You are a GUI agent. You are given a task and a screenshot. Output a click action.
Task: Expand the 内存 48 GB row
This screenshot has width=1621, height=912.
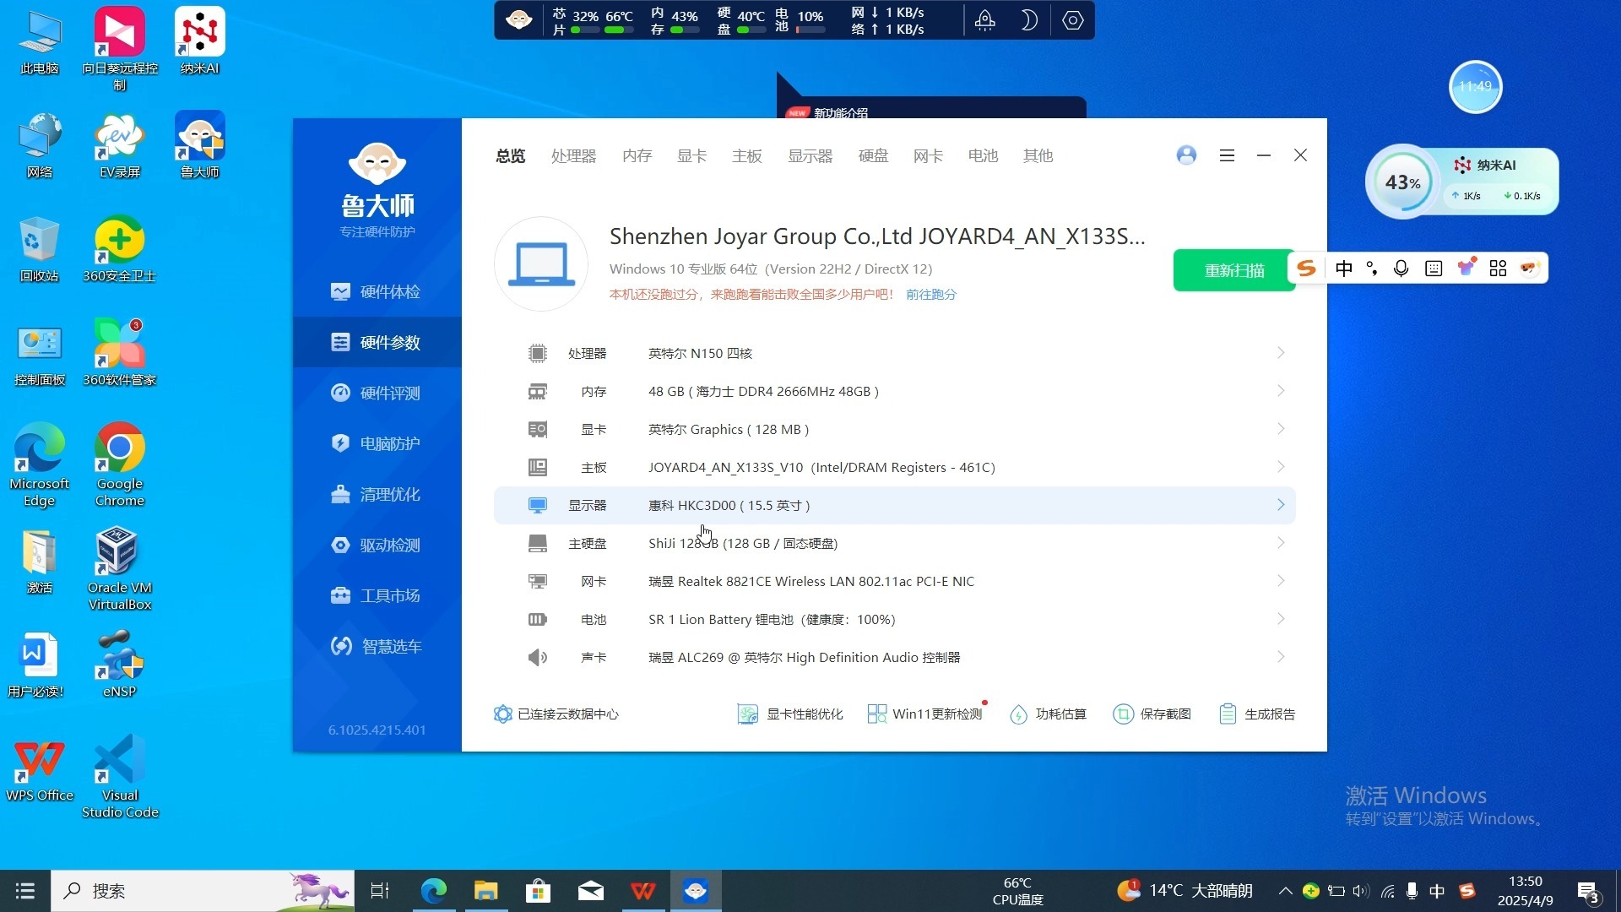[x=895, y=391]
